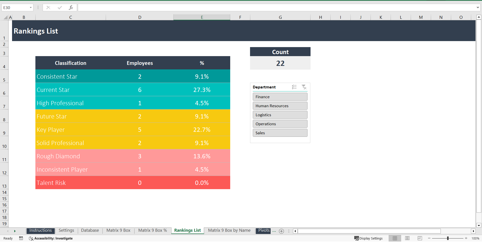
Task: Switch to Matrix 9 Box tab
Action: point(118,230)
